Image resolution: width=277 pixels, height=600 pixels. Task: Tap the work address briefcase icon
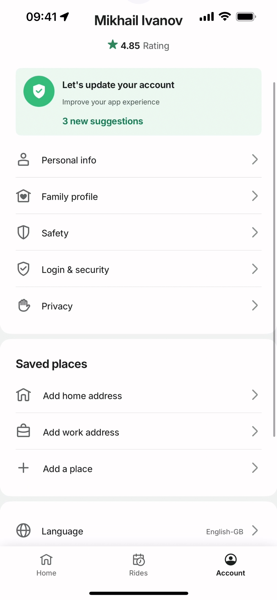[x=23, y=431]
